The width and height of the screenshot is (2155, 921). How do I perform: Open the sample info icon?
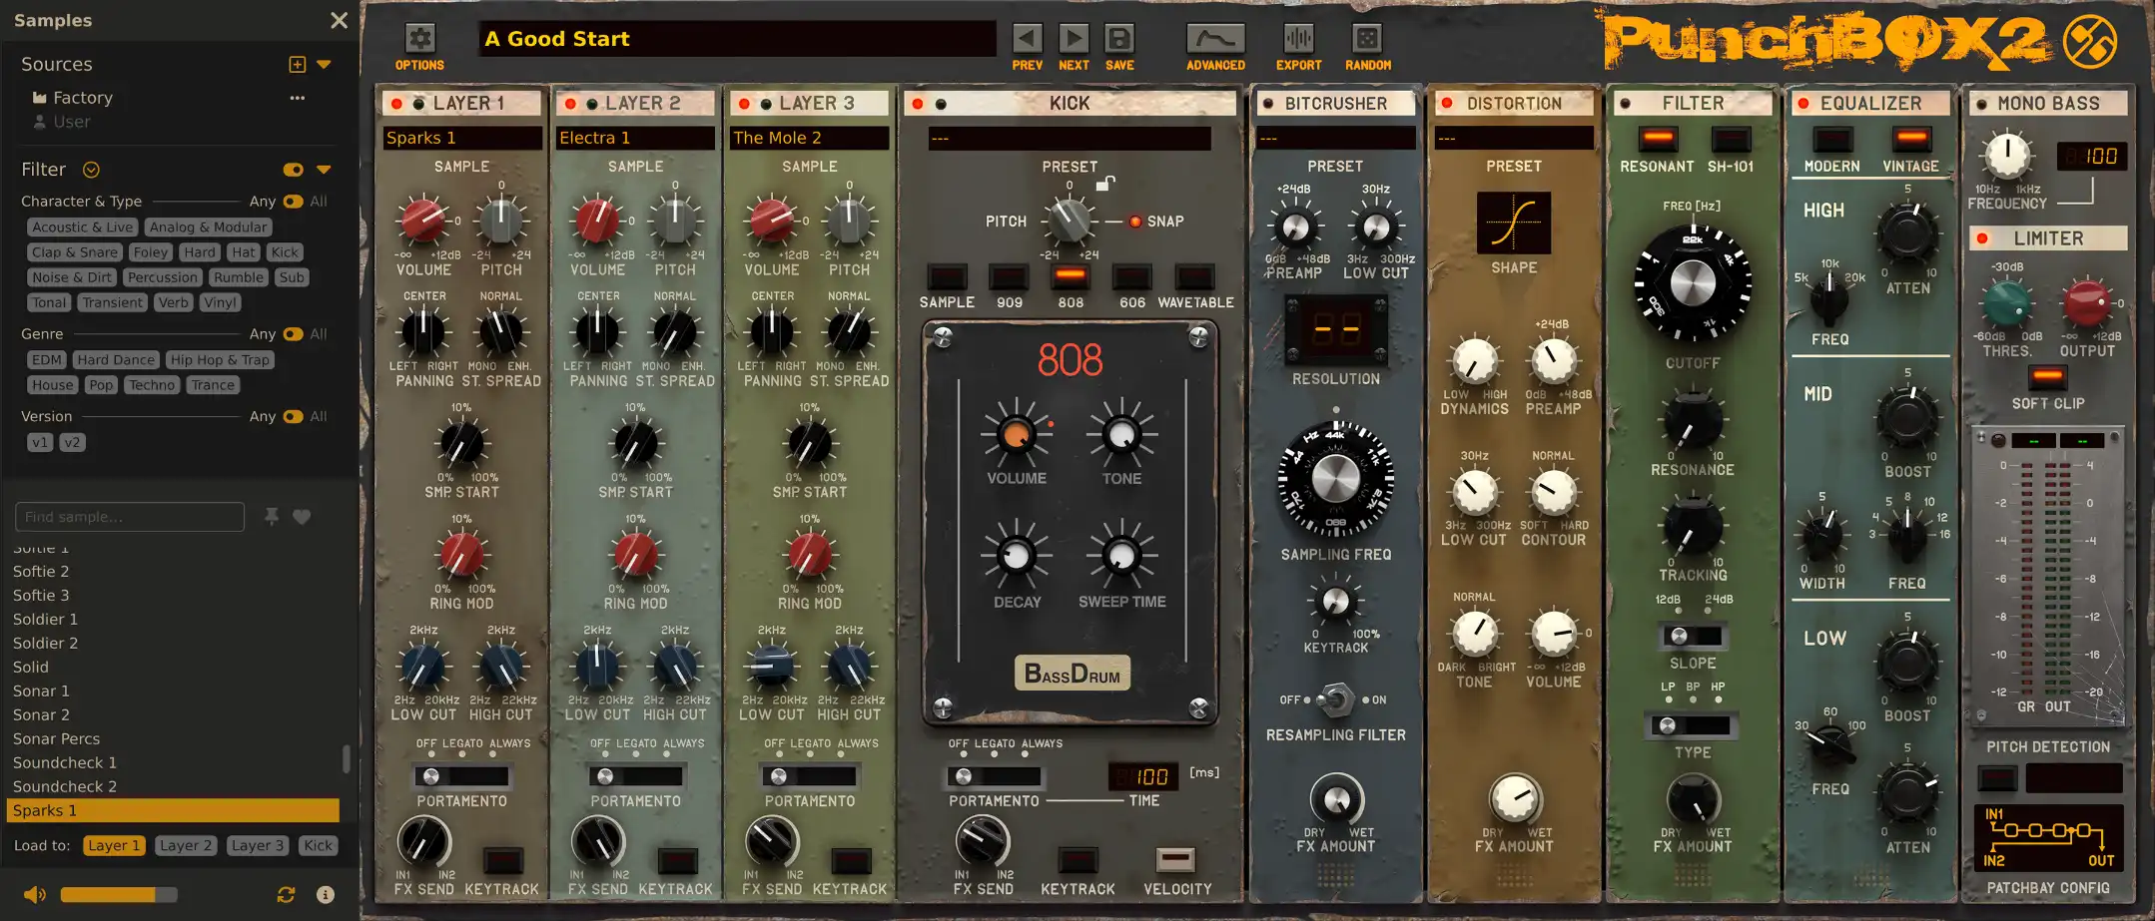[x=325, y=894]
